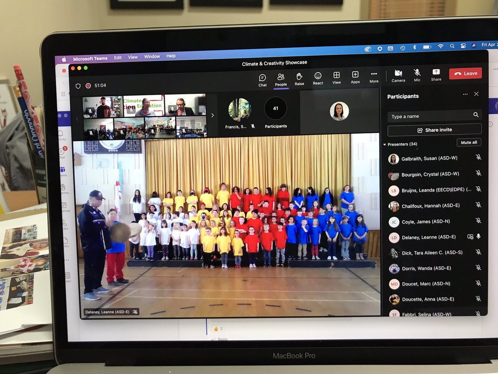Open Spotlight search in menu bar
Screen dimensions: 498x374
pyautogui.click(x=452, y=46)
